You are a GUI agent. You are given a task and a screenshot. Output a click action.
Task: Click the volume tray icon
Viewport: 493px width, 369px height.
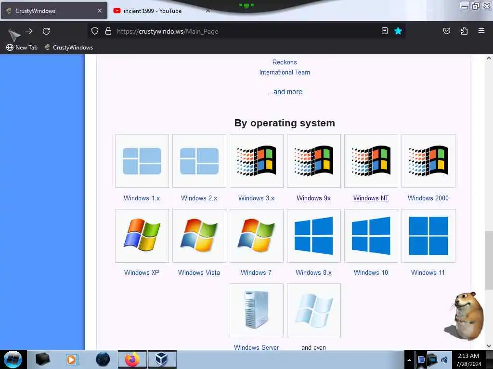tap(444, 360)
